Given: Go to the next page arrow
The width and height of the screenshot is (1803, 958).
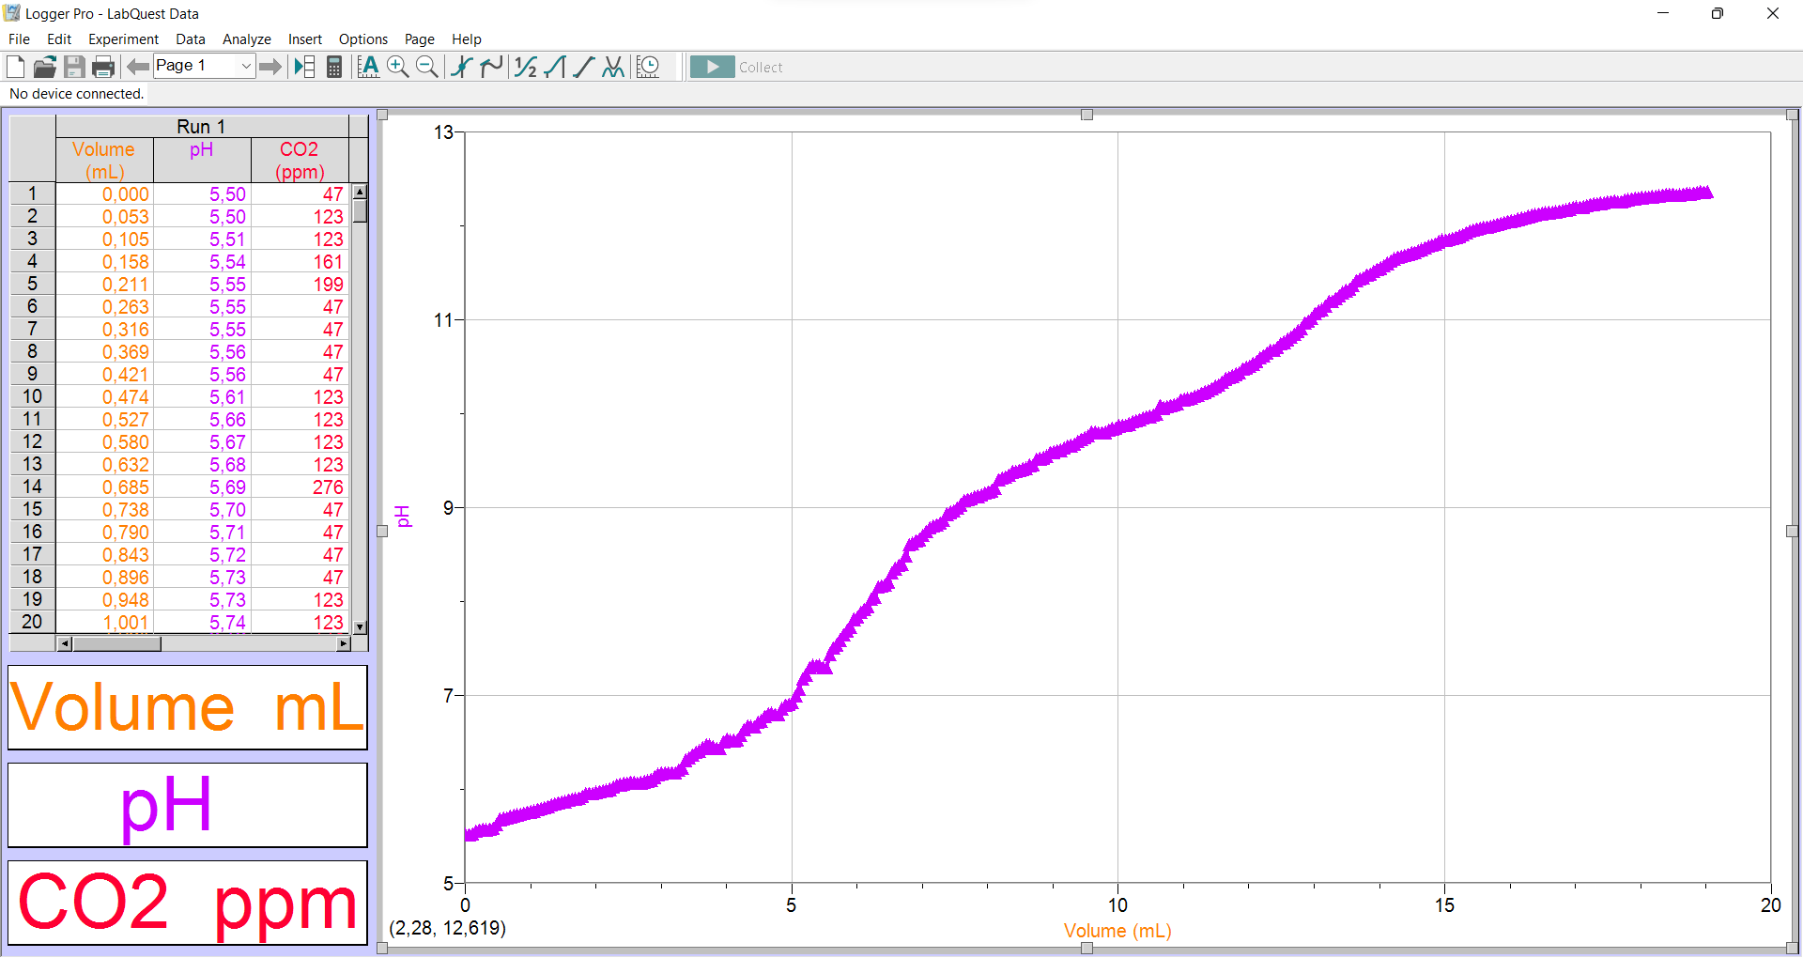Looking at the screenshot, I should coord(270,67).
